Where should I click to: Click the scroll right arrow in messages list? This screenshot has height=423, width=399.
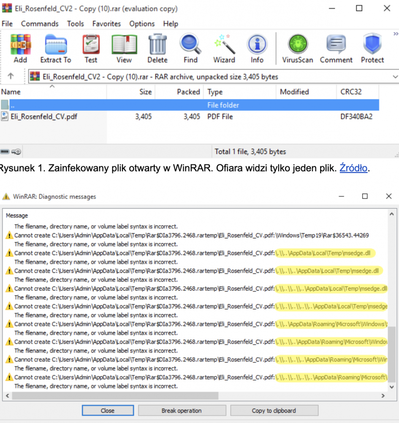pos(383,396)
